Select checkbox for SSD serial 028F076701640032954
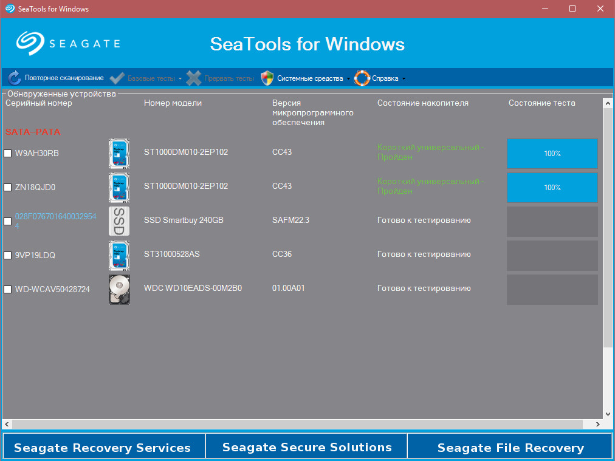Screen dimensions: 615x461 click(7, 222)
